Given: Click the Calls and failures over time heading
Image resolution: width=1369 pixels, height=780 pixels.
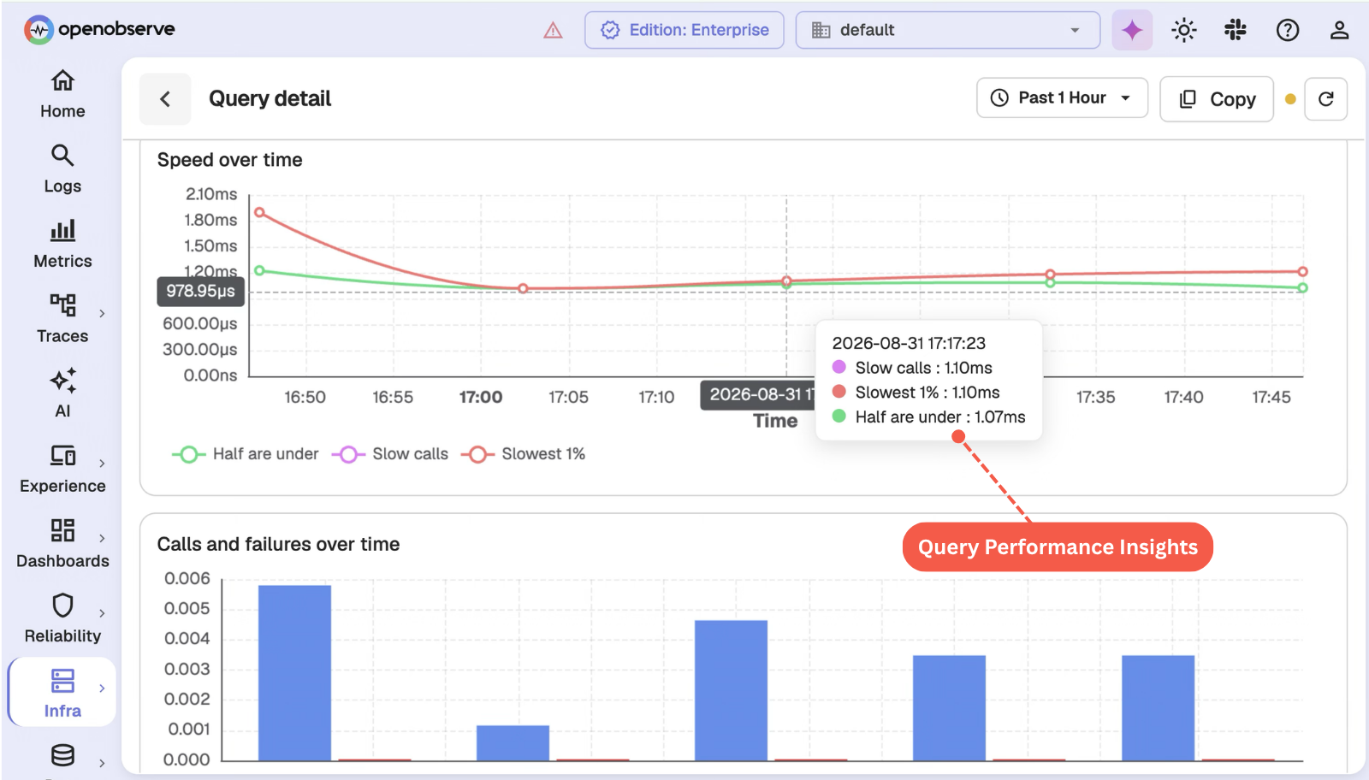Looking at the screenshot, I should [278, 544].
